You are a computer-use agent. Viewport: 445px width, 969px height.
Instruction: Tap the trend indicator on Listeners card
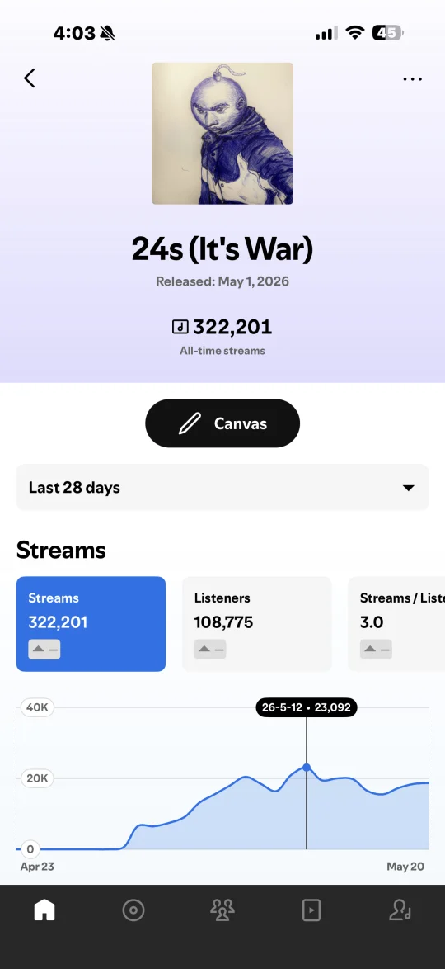click(x=210, y=650)
